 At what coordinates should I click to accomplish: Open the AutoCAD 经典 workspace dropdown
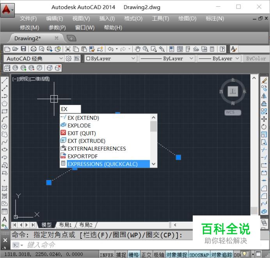click(x=34, y=59)
